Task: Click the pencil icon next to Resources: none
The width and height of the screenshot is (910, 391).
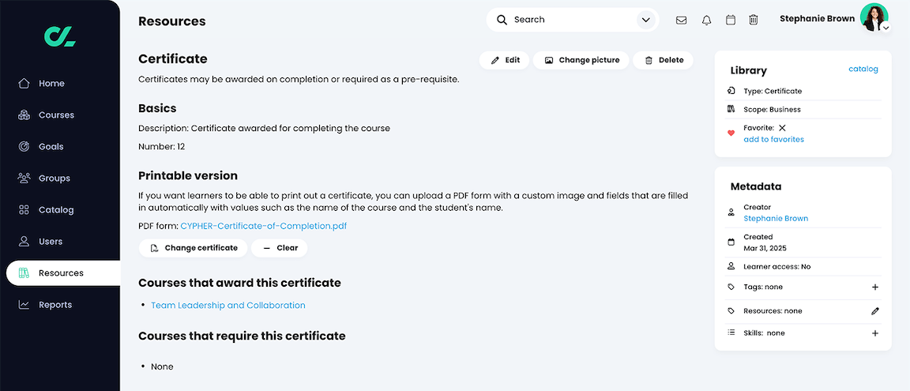Action: (875, 311)
